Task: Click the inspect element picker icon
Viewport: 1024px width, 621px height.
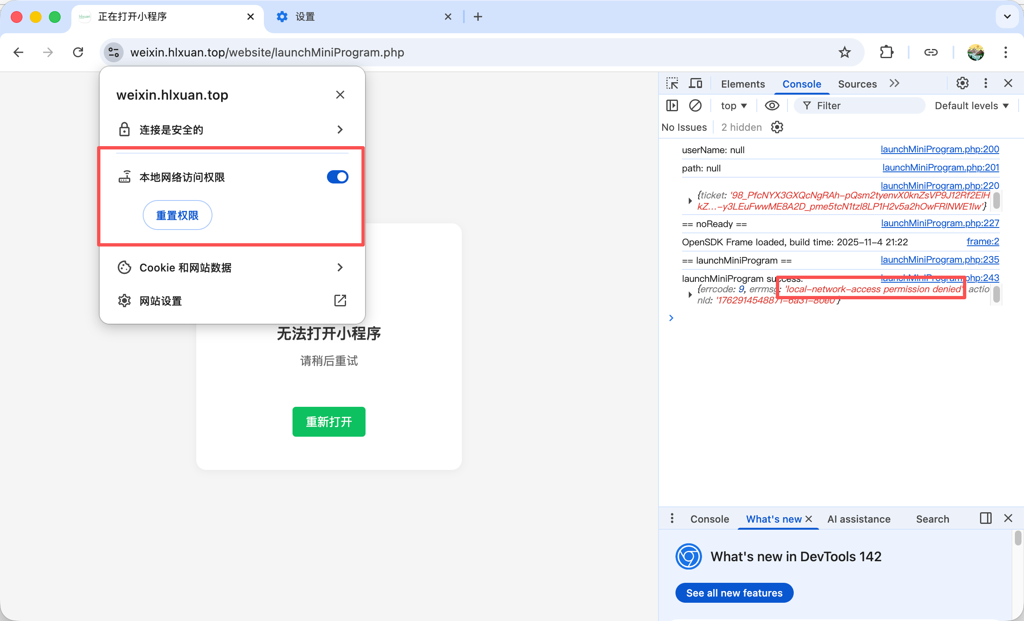Action: (672, 83)
